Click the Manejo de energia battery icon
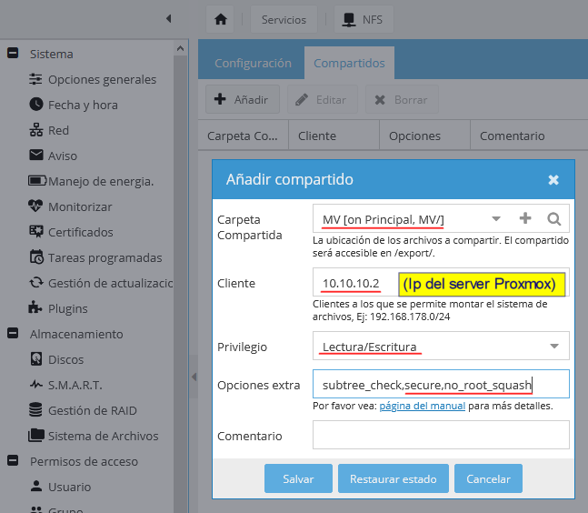The image size is (588, 513). tap(37, 180)
